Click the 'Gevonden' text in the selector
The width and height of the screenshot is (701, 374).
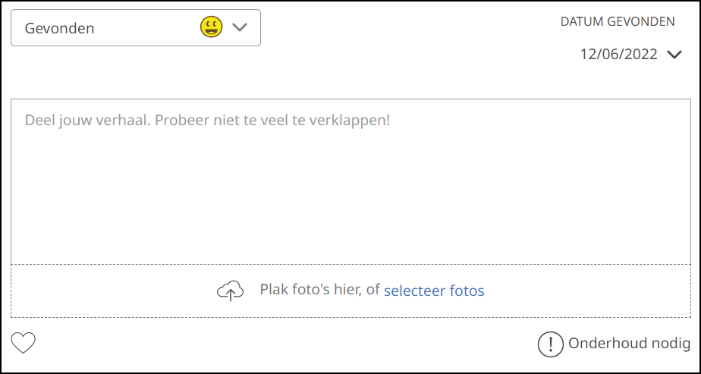coord(60,29)
